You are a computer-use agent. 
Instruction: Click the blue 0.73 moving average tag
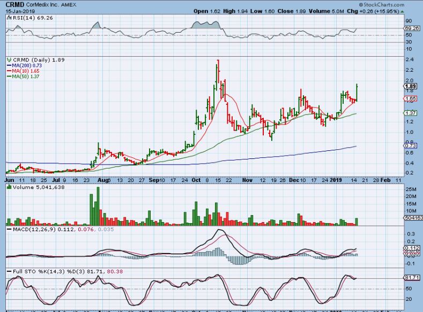pyautogui.click(x=410, y=146)
